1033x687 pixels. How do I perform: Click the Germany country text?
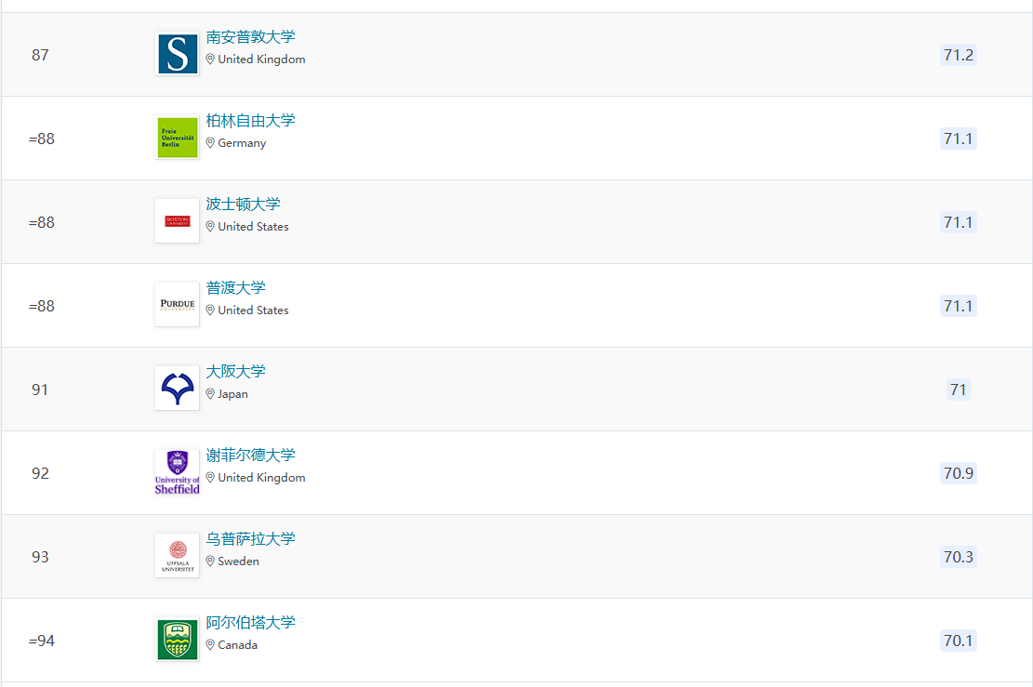pos(242,143)
